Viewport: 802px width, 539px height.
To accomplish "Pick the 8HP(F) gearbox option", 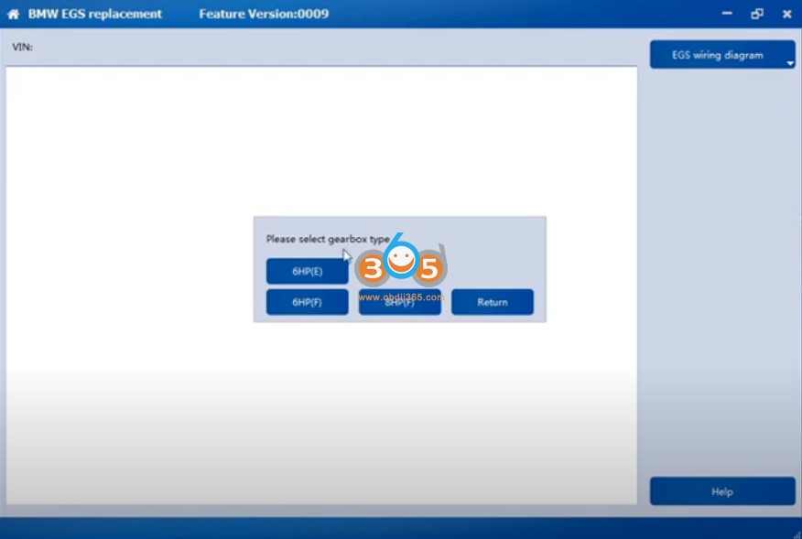I will click(399, 302).
